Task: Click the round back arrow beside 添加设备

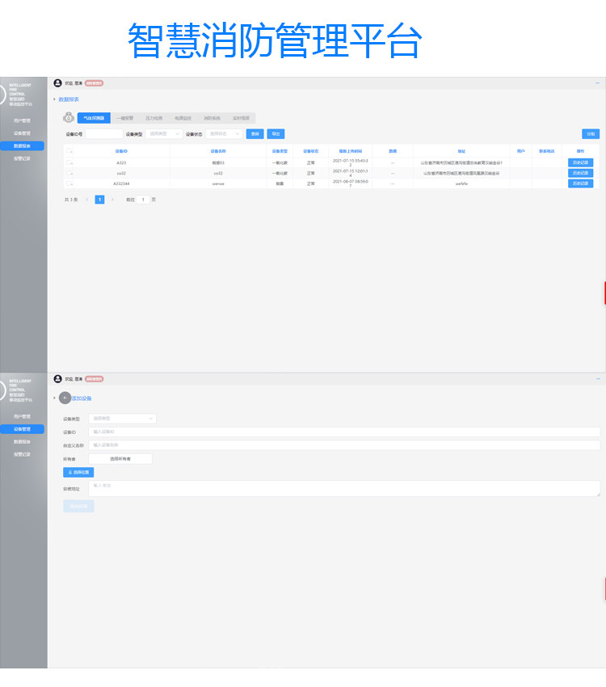Action: [x=65, y=398]
